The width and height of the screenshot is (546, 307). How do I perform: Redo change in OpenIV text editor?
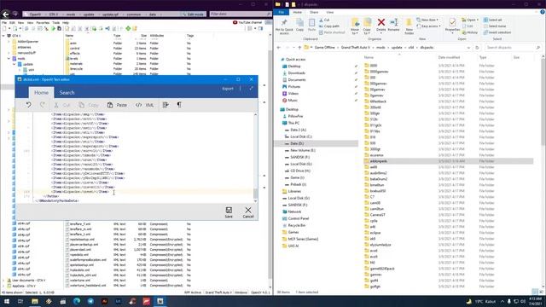pyautogui.click(x=42, y=105)
